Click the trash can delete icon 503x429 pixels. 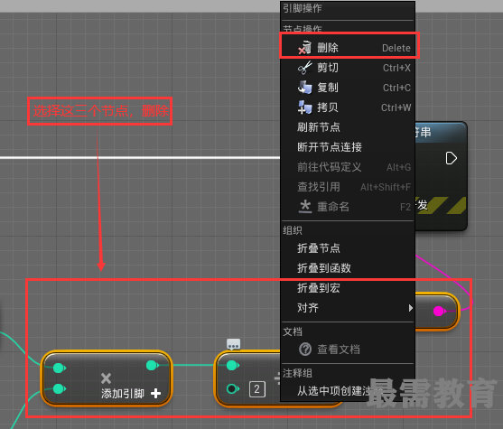[x=304, y=48]
